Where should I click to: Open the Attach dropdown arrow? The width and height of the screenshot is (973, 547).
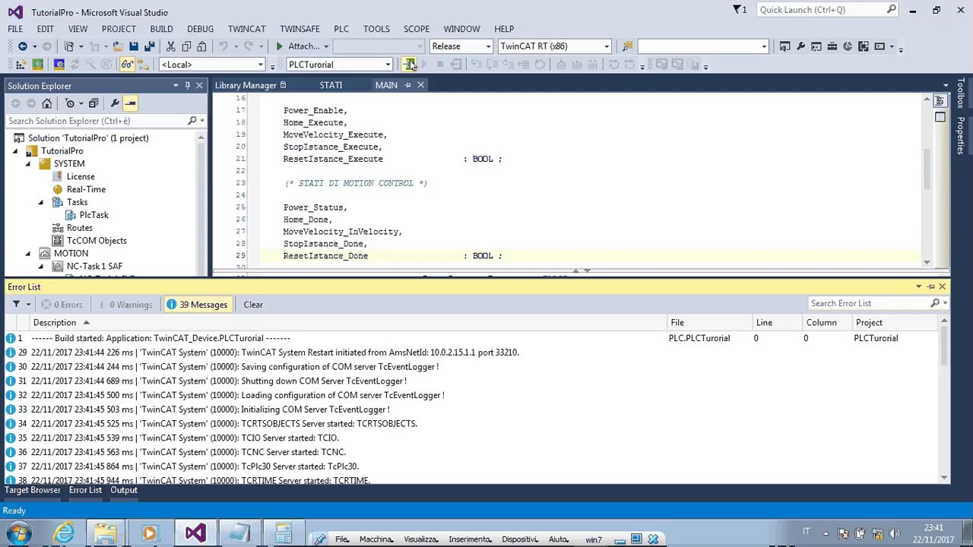(x=326, y=46)
